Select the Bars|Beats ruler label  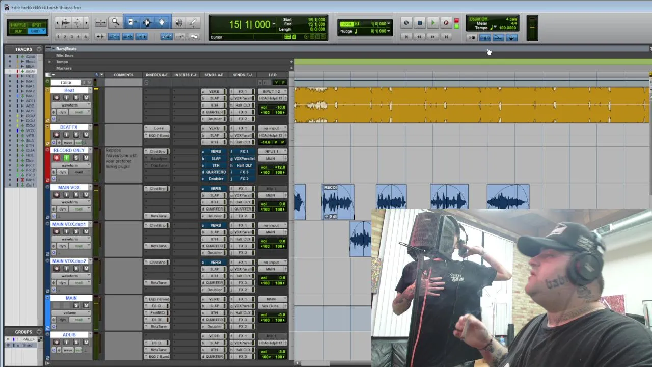[66, 49]
